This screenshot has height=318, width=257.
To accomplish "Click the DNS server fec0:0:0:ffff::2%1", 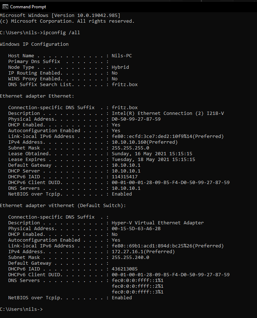I will (x=137, y=286).
